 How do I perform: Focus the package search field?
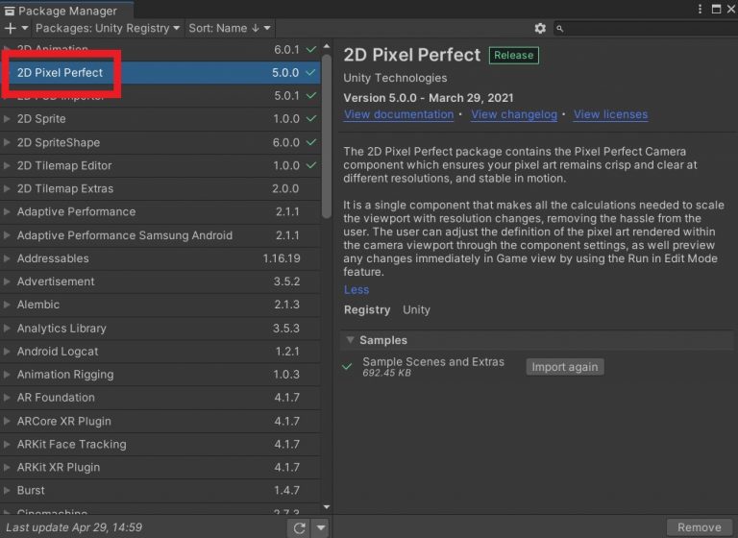pos(646,29)
